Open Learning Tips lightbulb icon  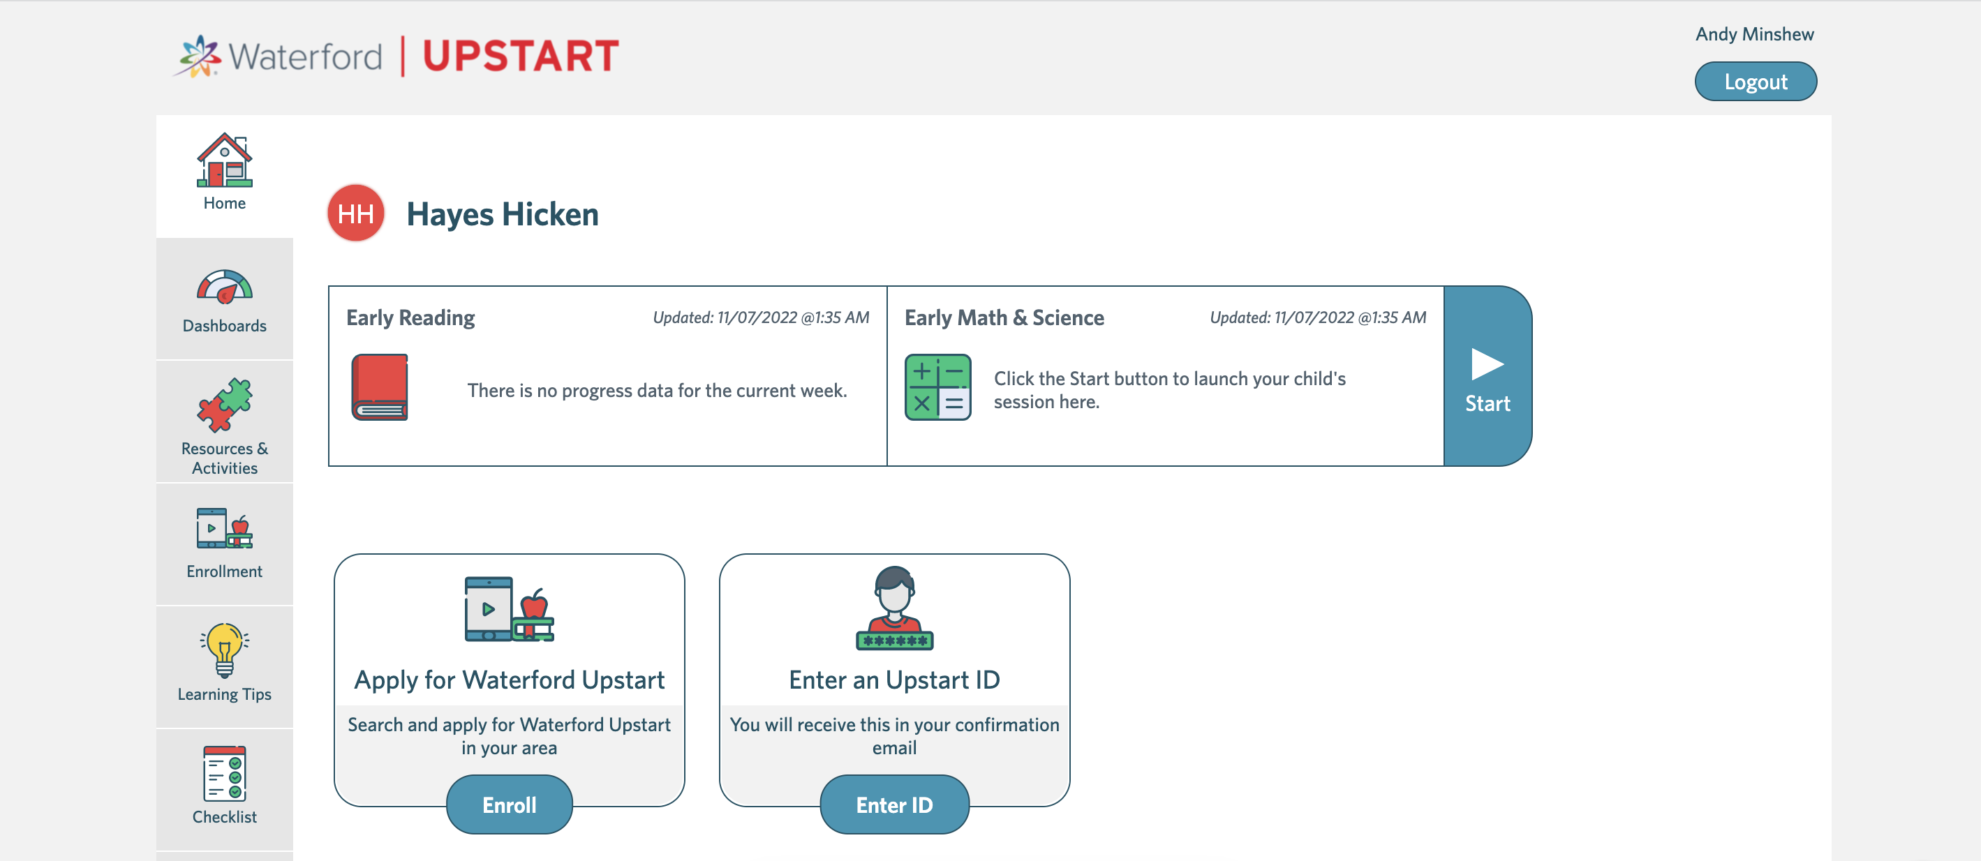[x=225, y=650]
